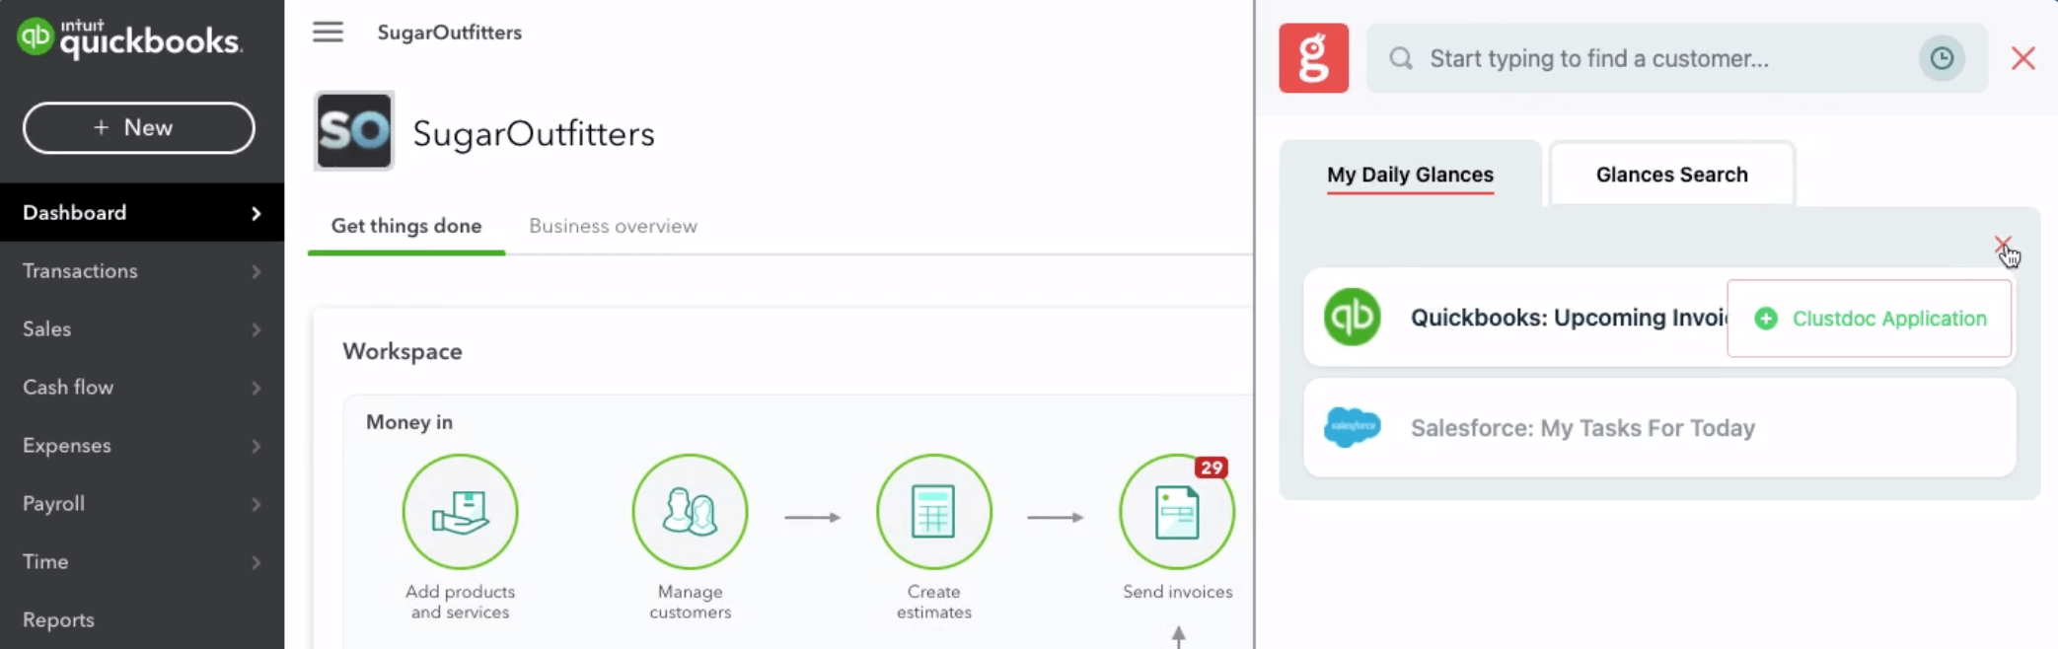Viewport: 2058px width, 649px height.
Task: Switch to Glances Search tab
Action: [1671, 175]
